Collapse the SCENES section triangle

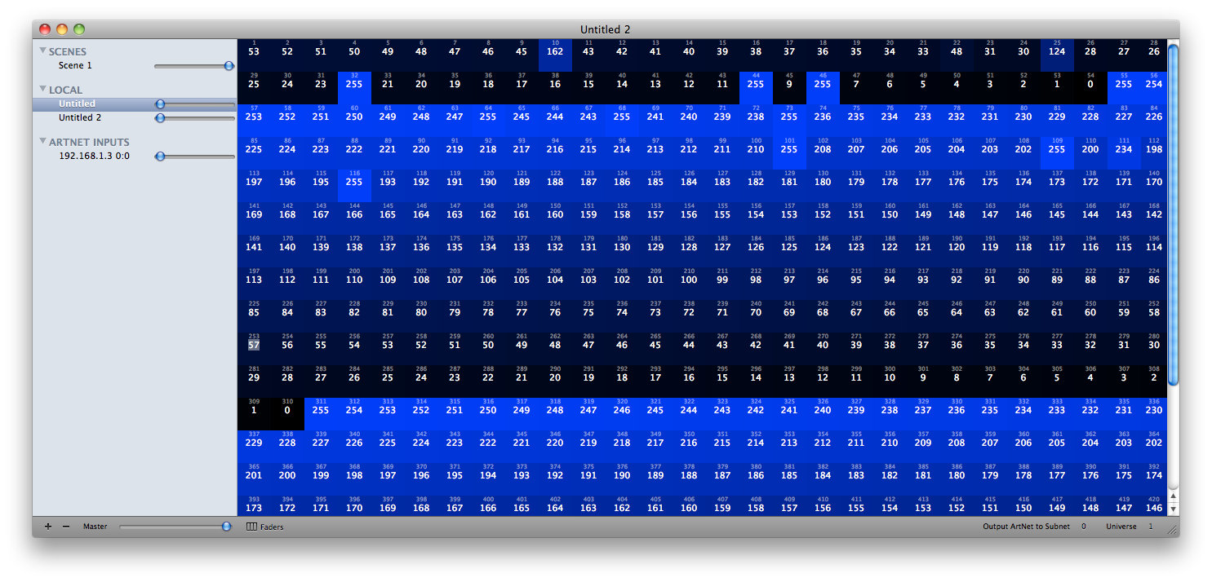click(42, 51)
